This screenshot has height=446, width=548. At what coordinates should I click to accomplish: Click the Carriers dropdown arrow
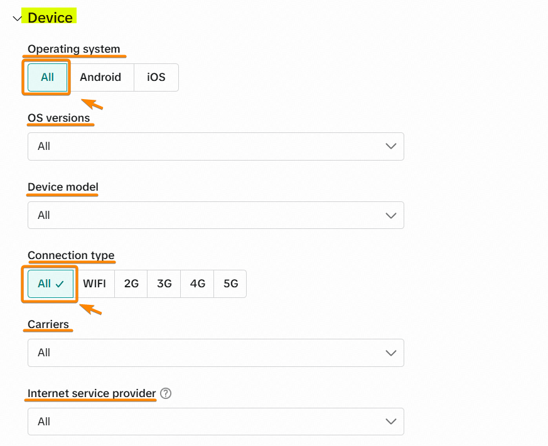point(391,353)
